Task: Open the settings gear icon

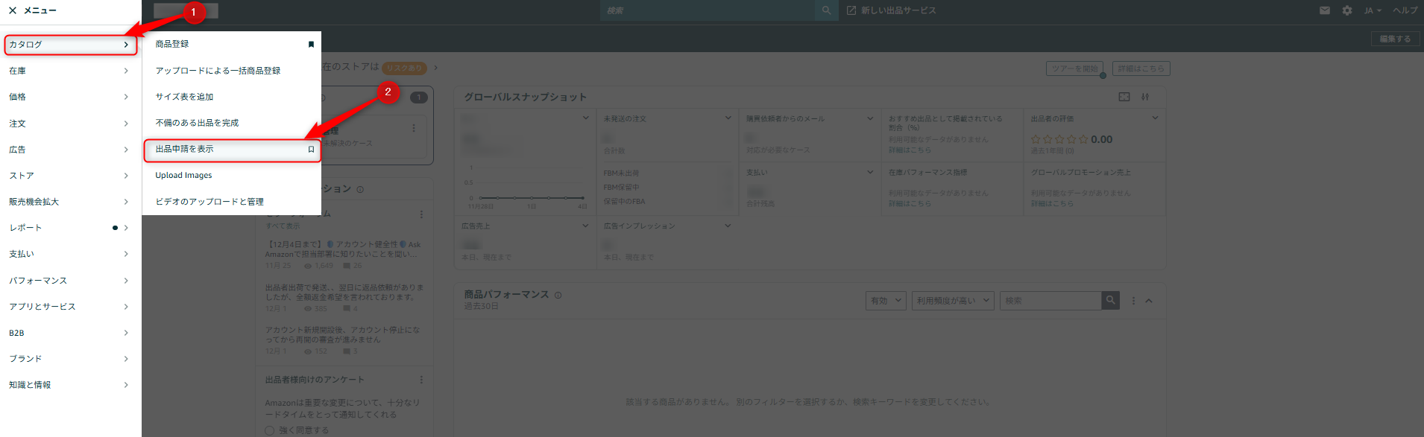Action: click(x=1347, y=10)
